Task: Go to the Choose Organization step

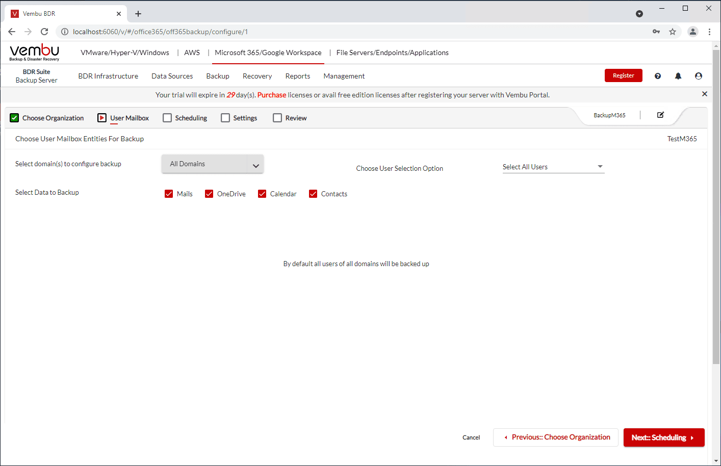Action: click(47, 118)
